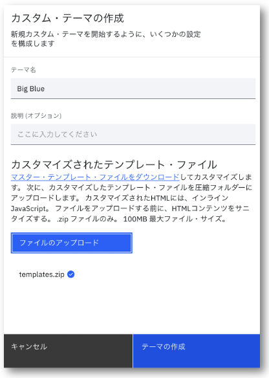Click the 100MB 最大ファイル・サイズ text
Viewport: 269px width, 378px height.
(175, 219)
